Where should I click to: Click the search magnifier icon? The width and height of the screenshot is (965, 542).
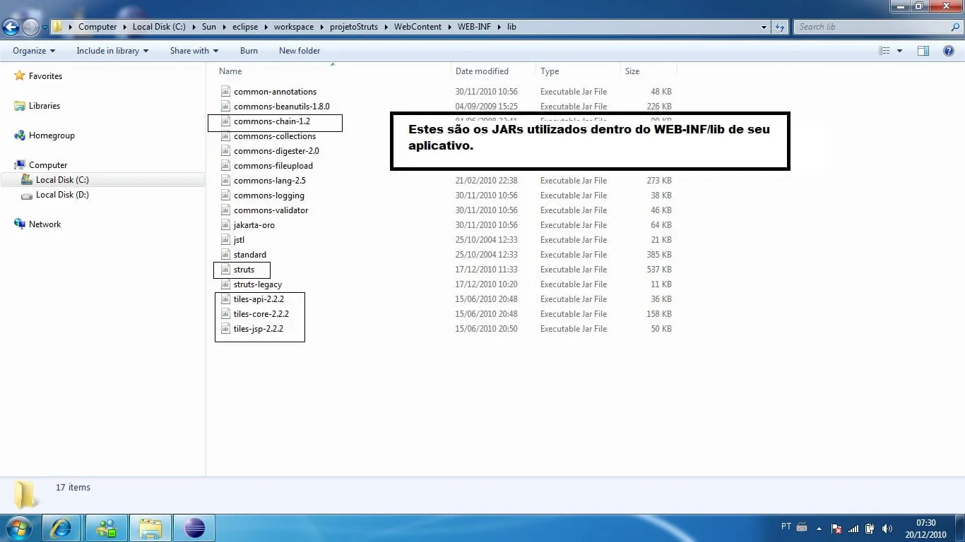pyautogui.click(x=955, y=27)
